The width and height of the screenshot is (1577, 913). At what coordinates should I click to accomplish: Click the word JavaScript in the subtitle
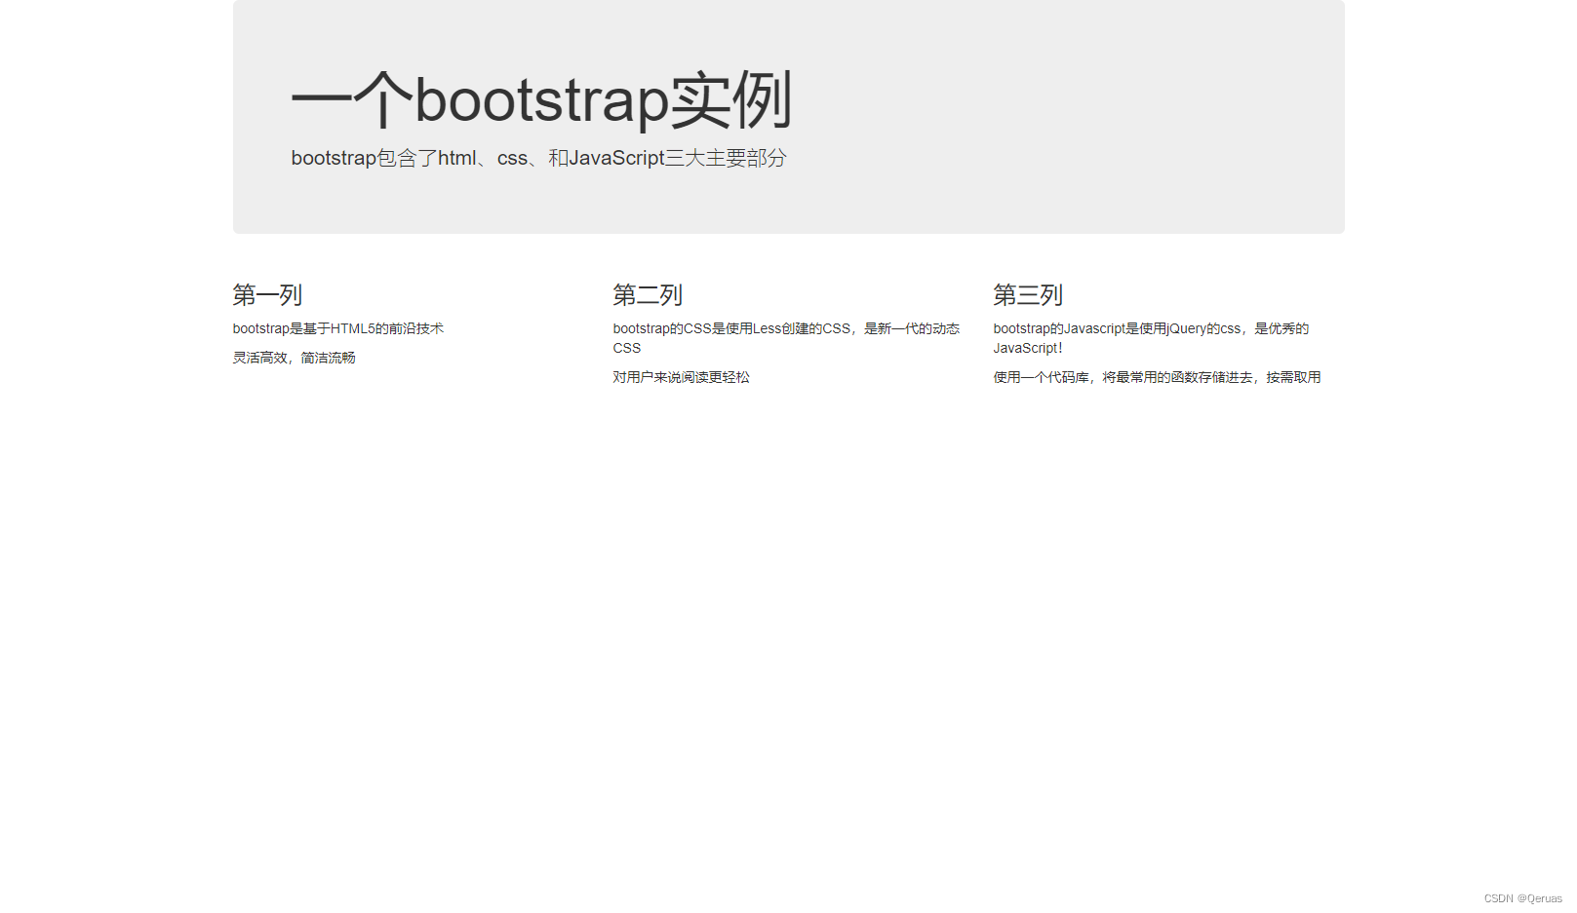(x=616, y=158)
